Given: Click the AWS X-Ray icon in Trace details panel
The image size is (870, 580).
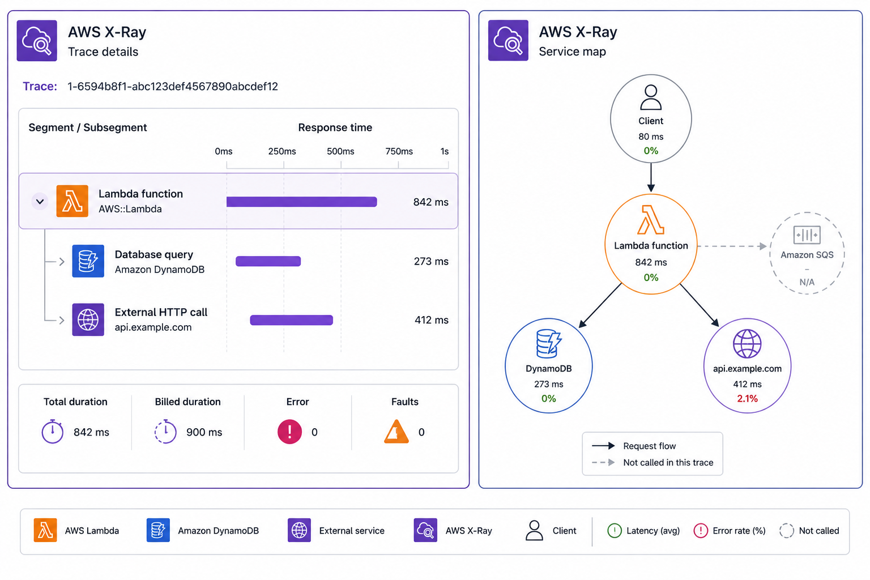Looking at the screenshot, I should (x=37, y=41).
